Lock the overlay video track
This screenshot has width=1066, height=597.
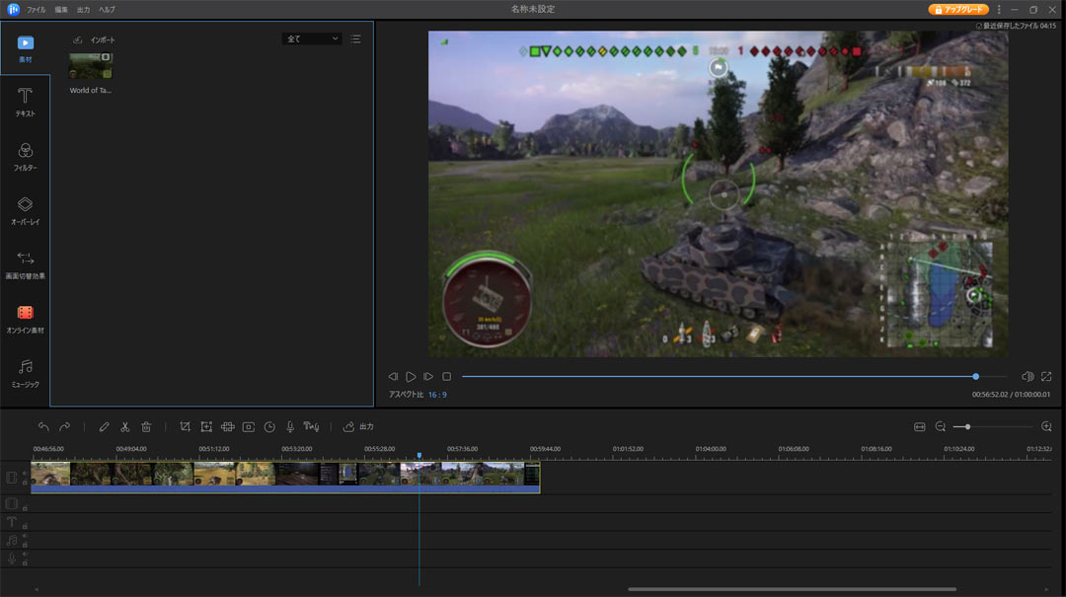coord(25,508)
